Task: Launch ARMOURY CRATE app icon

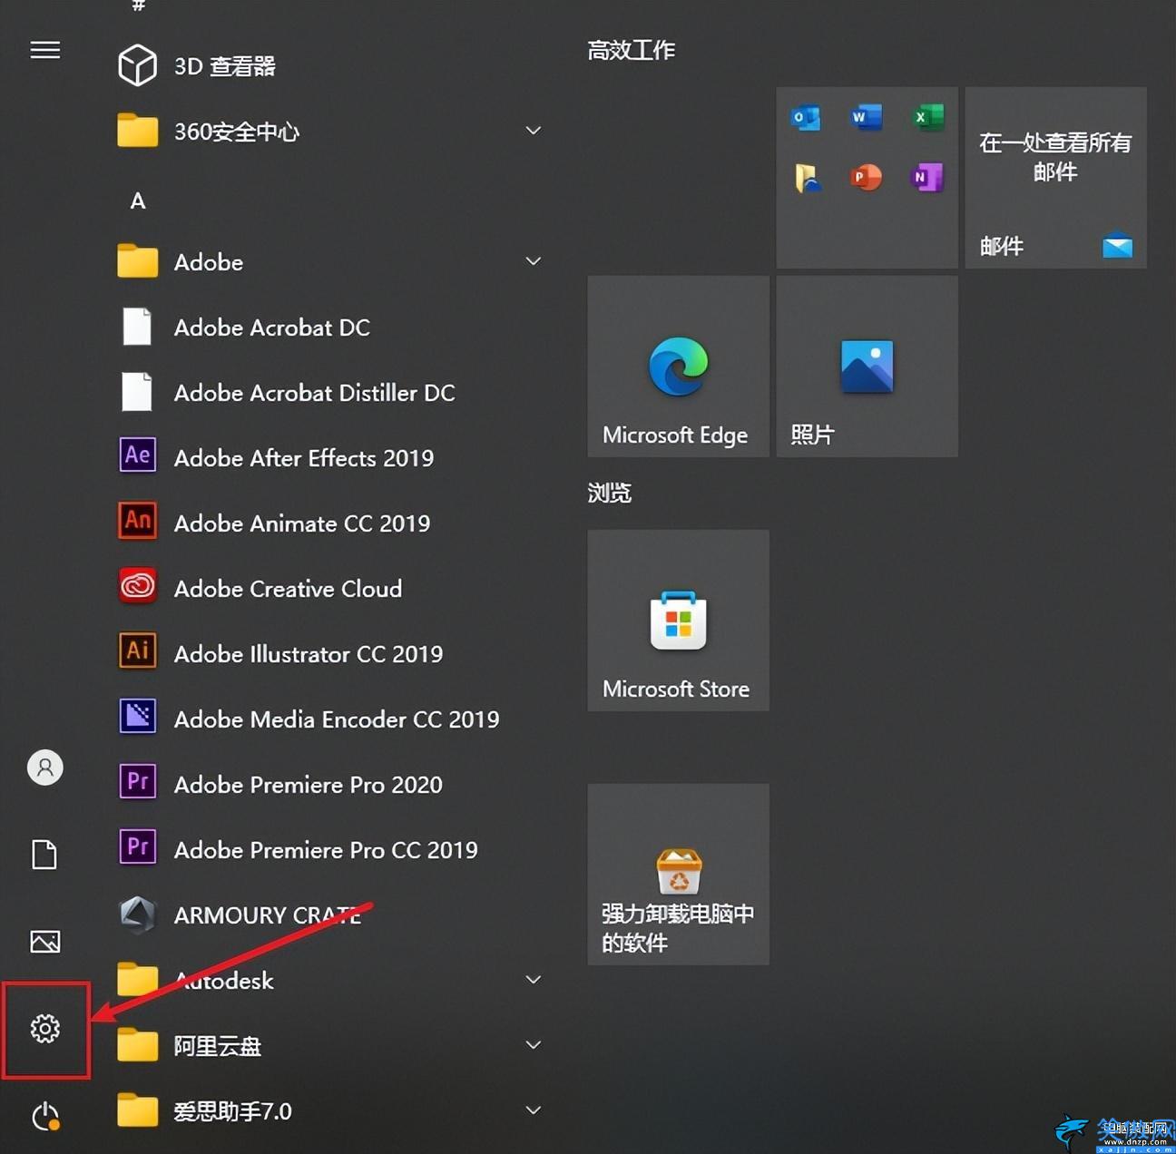Action: click(x=138, y=914)
